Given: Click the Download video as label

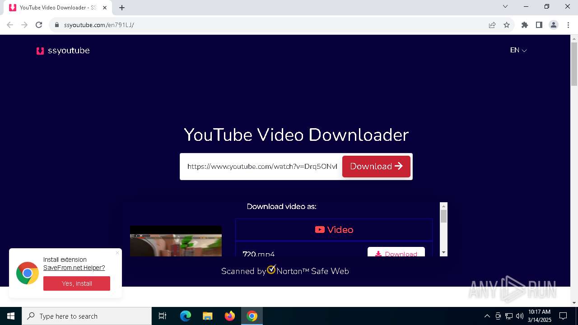Looking at the screenshot, I should tap(281, 206).
